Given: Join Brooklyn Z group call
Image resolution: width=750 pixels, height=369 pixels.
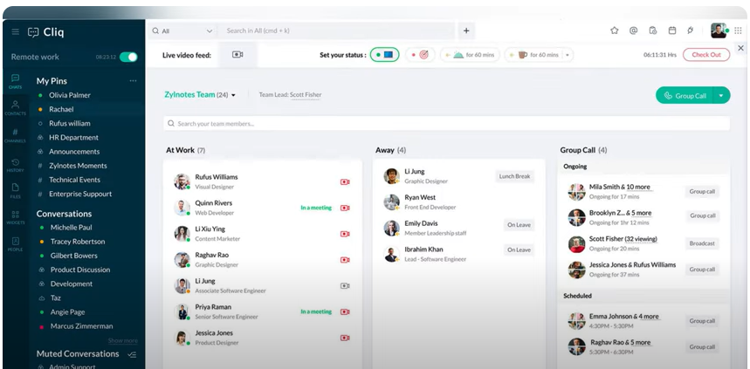Looking at the screenshot, I should coord(702,215).
